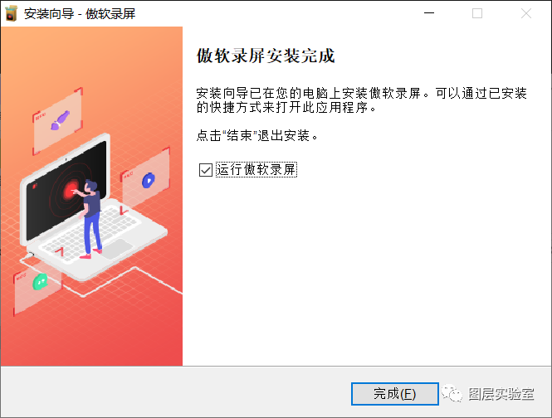The image size is (552, 418).
Task: Click the 运行傲软录屏 checkbox label text
Action: pos(256,169)
